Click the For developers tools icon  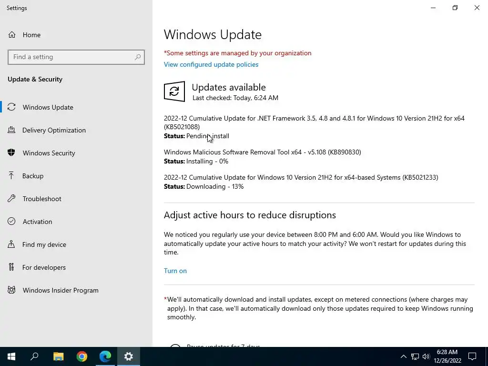tap(11, 267)
